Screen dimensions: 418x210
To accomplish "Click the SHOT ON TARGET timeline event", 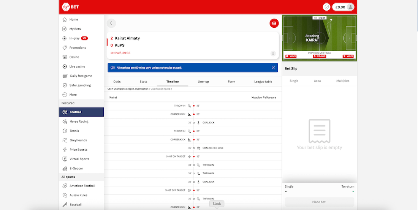I will click(176, 156).
